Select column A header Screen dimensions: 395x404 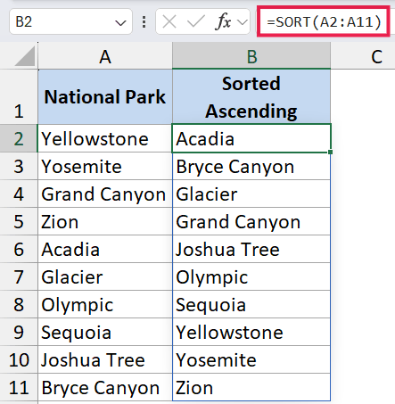coord(105,56)
